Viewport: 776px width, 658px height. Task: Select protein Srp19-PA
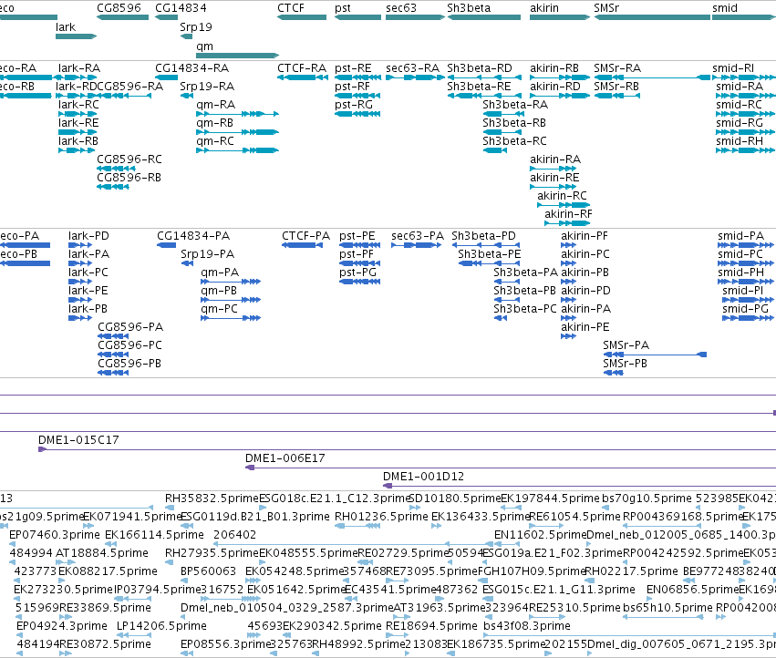click(x=207, y=254)
